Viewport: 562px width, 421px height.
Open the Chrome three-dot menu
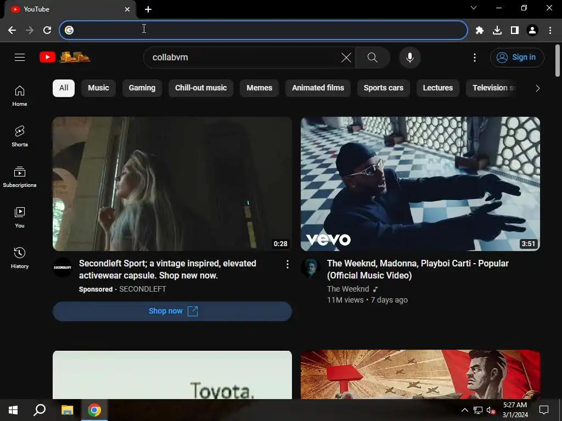[550, 30]
